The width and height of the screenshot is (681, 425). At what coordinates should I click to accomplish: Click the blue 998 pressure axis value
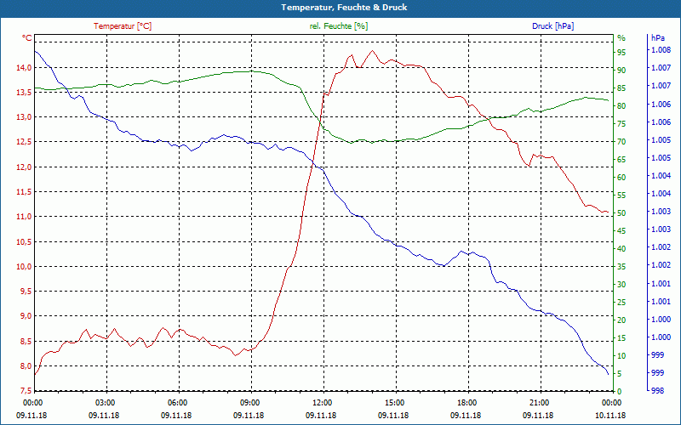657,391
